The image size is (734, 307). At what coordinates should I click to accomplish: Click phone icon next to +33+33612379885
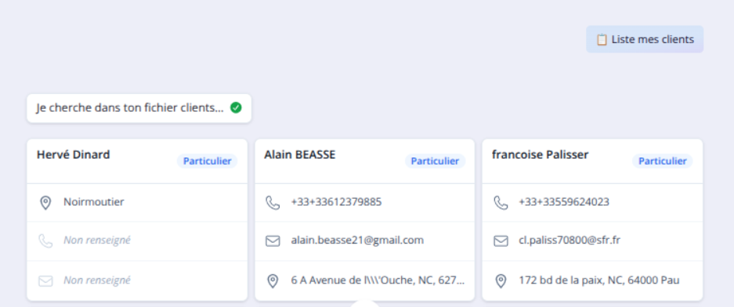tap(273, 203)
